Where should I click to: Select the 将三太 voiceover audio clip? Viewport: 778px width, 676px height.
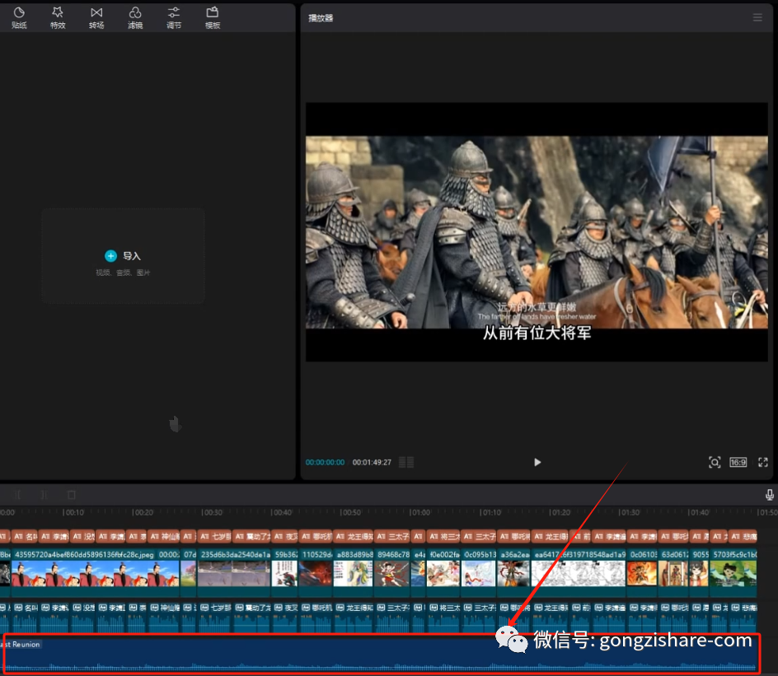[x=444, y=618]
